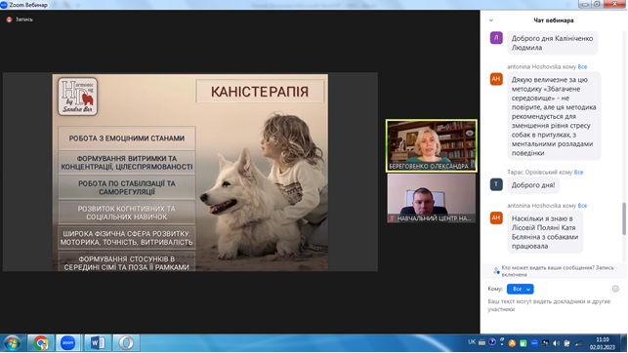The width and height of the screenshot is (628, 353).
Task: Open the Windows Start menu
Action: [13, 343]
